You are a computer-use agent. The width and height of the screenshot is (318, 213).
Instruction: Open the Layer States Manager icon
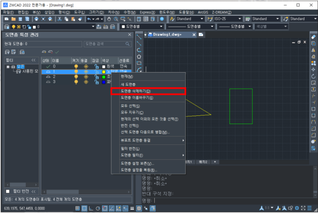click(22, 52)
